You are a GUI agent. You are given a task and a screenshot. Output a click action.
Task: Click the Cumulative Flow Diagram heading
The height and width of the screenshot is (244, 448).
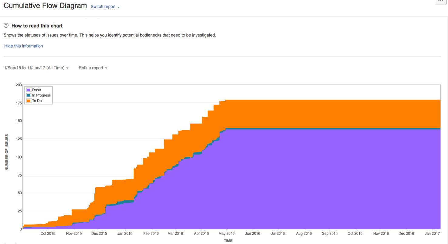45,6
